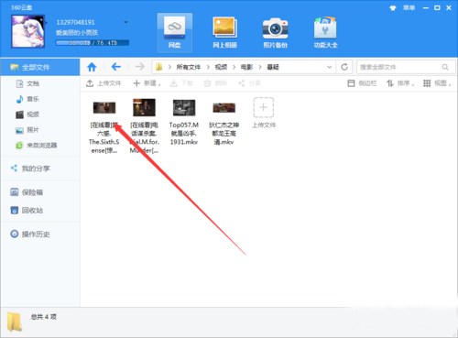Open the skin (shirt) icon in title bar
Image resolution: width=458 pixels, height=338 pixels.
pyautogui.click(x=393, y=8)
